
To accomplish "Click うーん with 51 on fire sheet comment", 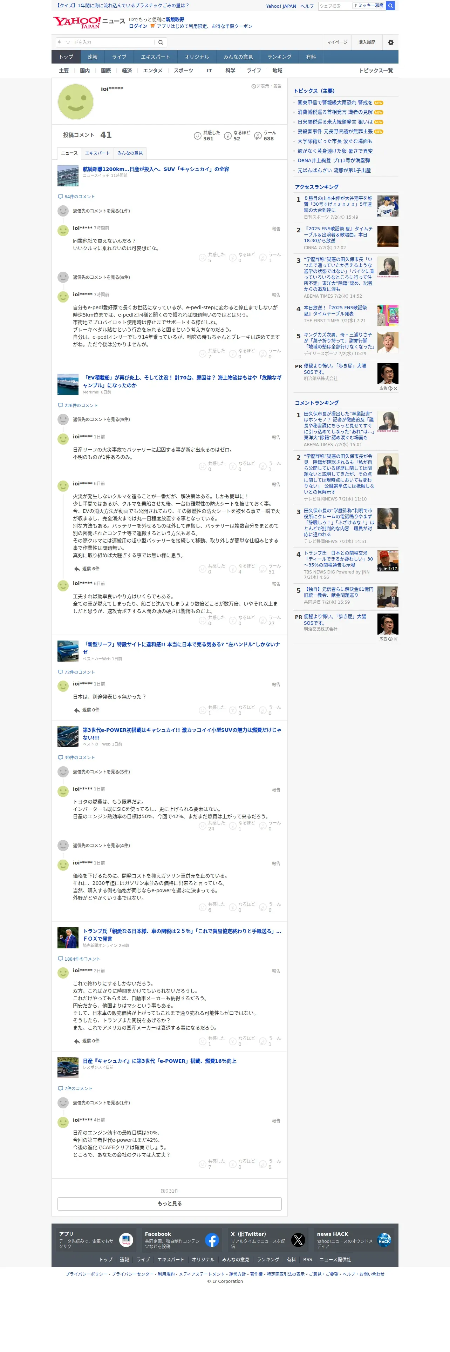I will pos(270,569).
